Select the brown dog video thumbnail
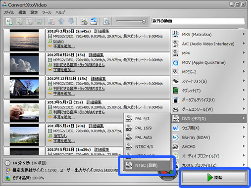Image resolution: width=251 pixels, height=188 pixels. point(24,111)
